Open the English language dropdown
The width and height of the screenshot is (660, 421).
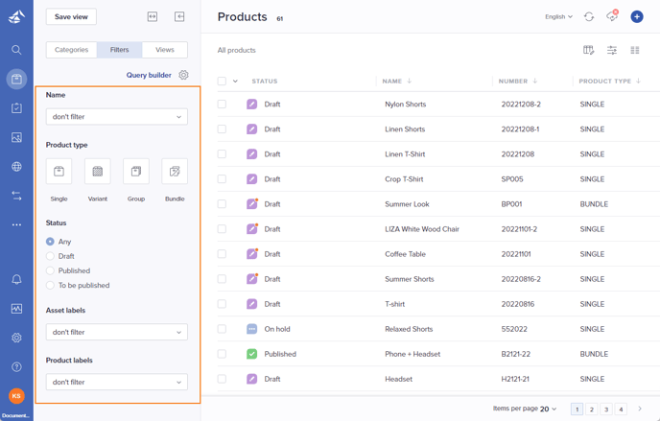coord(558,17)
